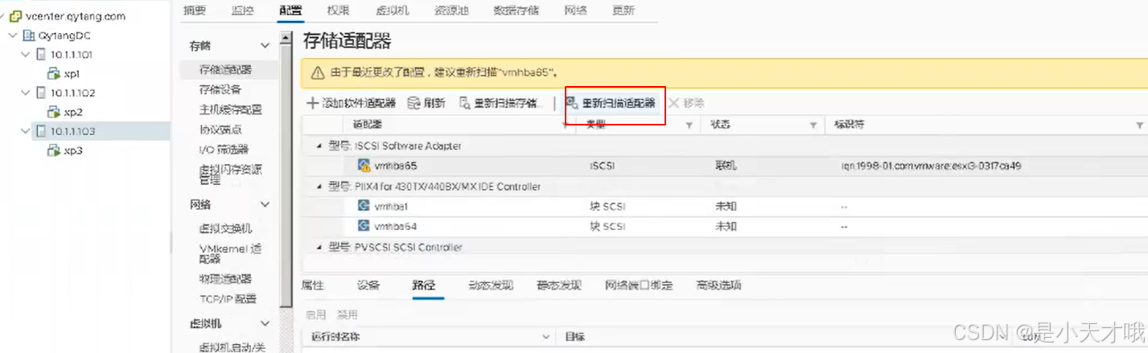Click 添加软件适配器 plus icon
Screen dimensions: 1148x353
click(313, 103)
